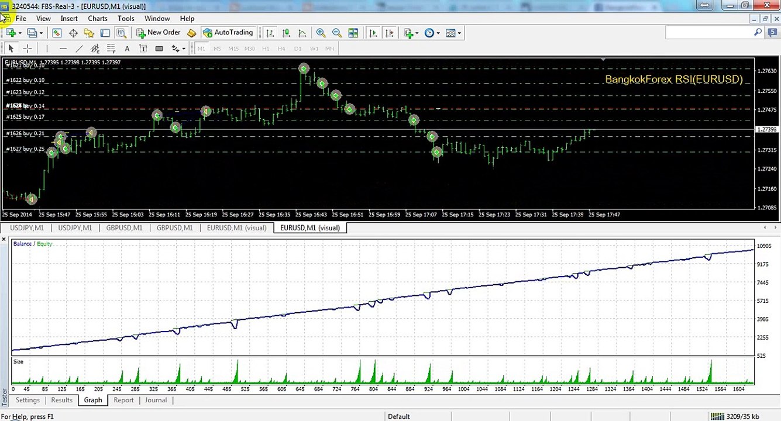Switch to the MN timeframe
The width and height of the screenshot is (781, 421).
(329, 49)
